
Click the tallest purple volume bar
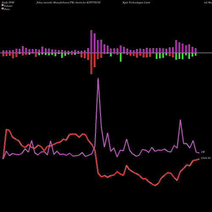pos(91,42)
